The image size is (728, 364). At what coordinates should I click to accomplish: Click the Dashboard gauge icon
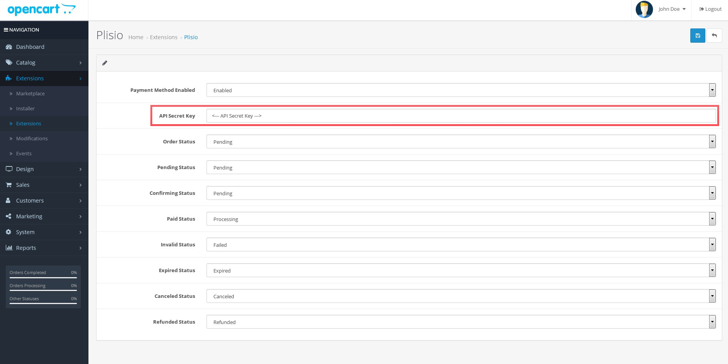9,47
